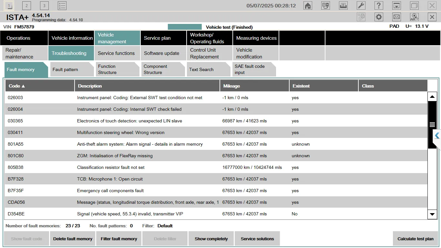Open the Vehicle management menu
Screen dimensions: 441x248
tap(117, 38)
